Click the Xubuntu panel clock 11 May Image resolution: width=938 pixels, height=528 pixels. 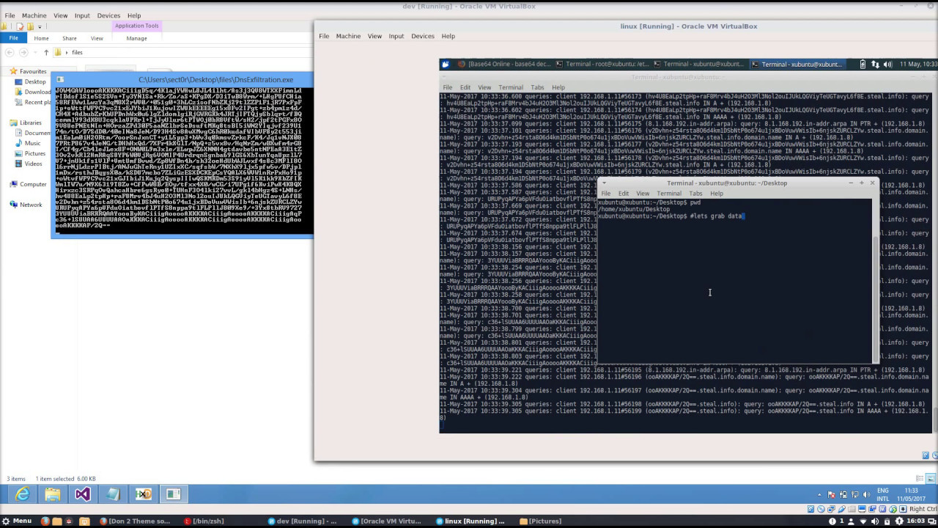point(917,65)
